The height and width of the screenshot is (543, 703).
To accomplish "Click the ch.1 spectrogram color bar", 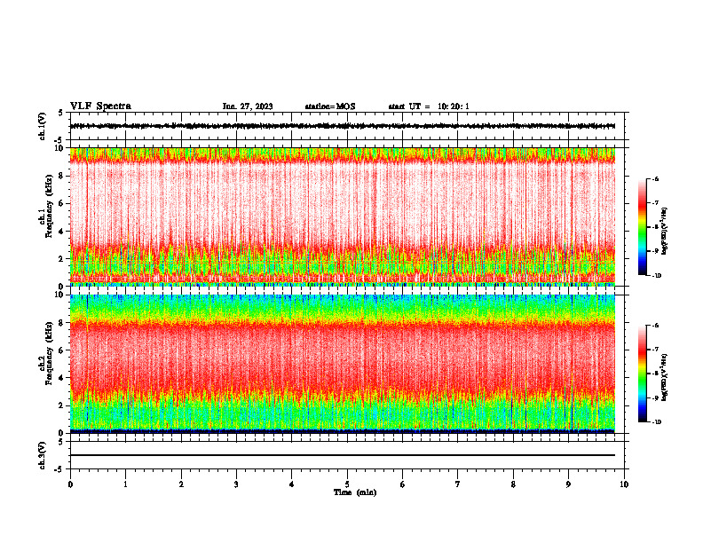I will click(x=642, y=227).
